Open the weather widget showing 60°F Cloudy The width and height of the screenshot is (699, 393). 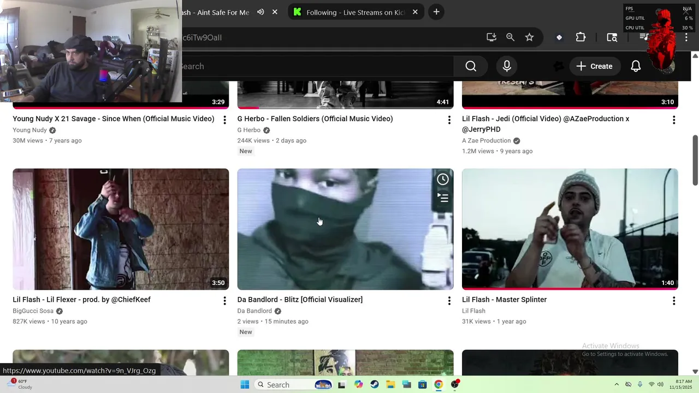click(19, 384)
